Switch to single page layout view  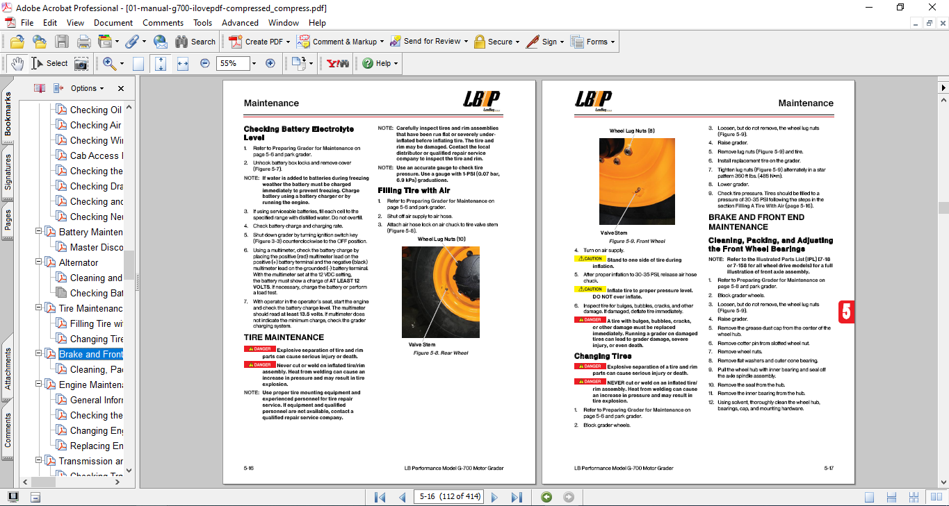point(869,497)
